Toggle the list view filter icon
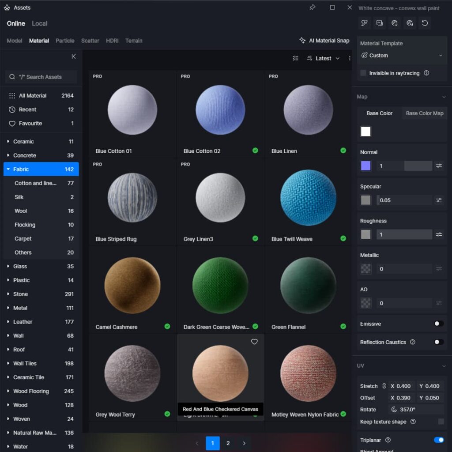452x452 pixels. click(x=296, y=58)
